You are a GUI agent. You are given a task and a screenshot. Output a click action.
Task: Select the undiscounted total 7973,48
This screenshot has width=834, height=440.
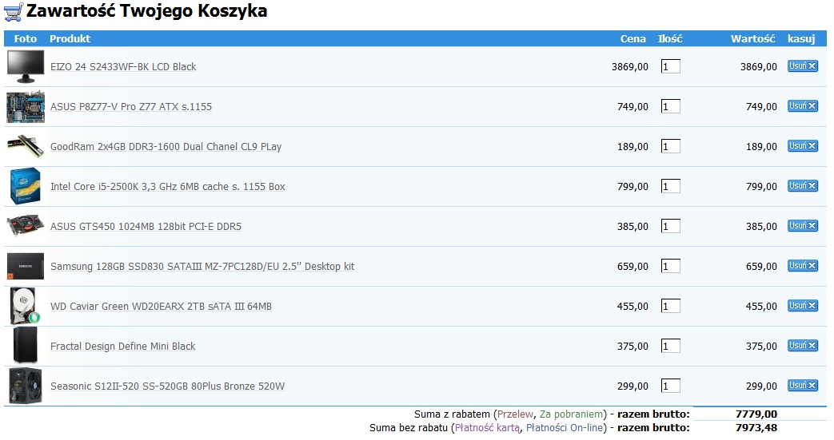[x=756, y=428]
